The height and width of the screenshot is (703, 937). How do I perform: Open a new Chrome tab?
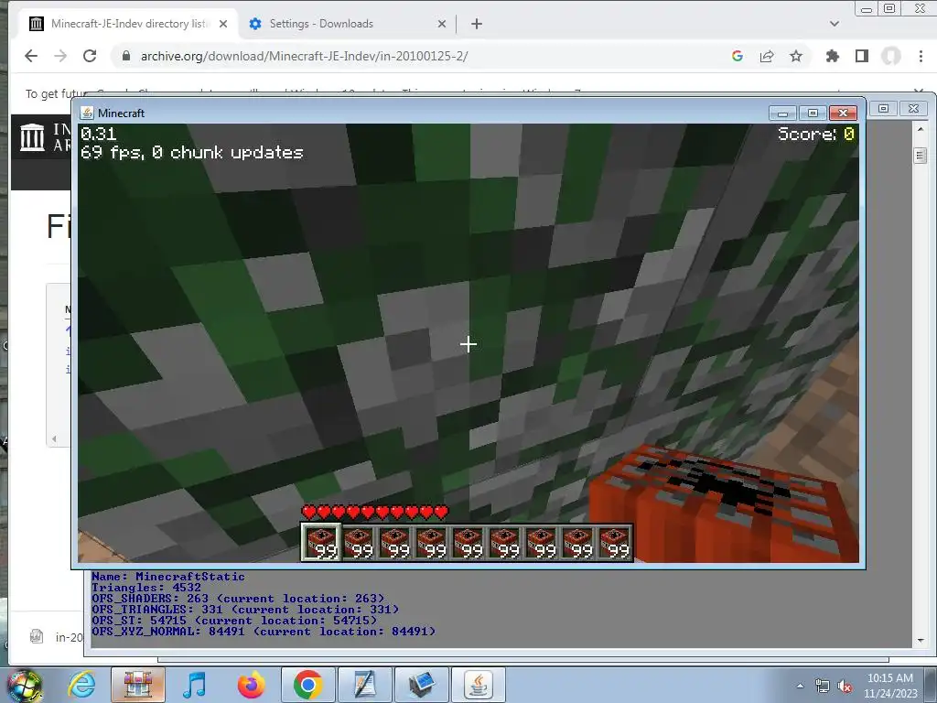pyautogui.click(x=476, y=24)
